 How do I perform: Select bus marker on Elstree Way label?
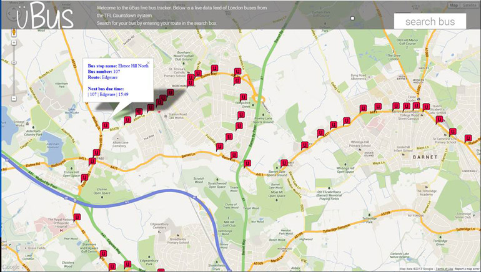point(215,68)
